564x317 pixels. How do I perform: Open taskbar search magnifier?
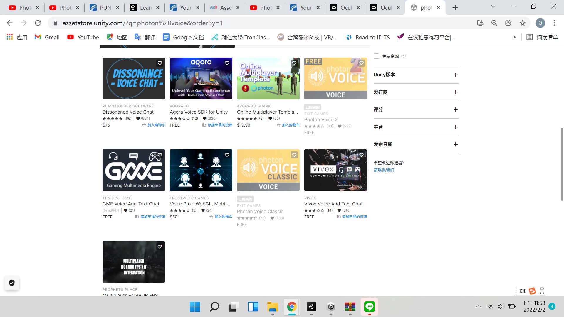[x=214, y=307]
